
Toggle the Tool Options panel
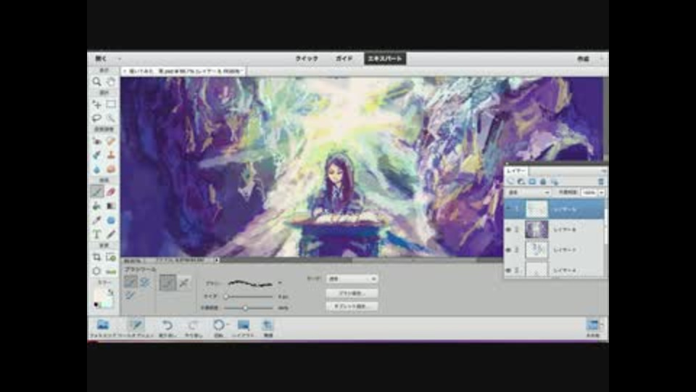[136, 328]
